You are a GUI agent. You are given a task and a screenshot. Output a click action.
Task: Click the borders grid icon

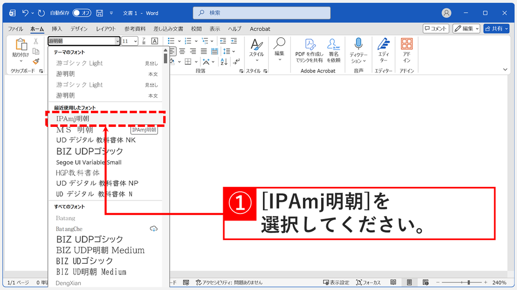click(188, 62)
